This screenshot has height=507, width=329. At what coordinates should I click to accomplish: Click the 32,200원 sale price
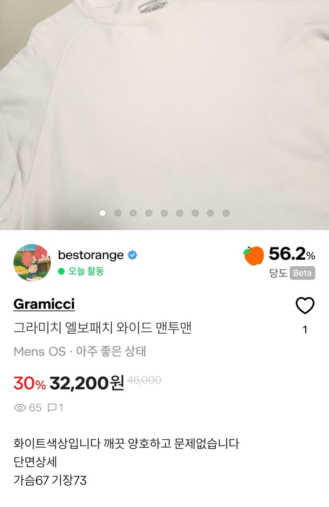(x=87, y=383)
